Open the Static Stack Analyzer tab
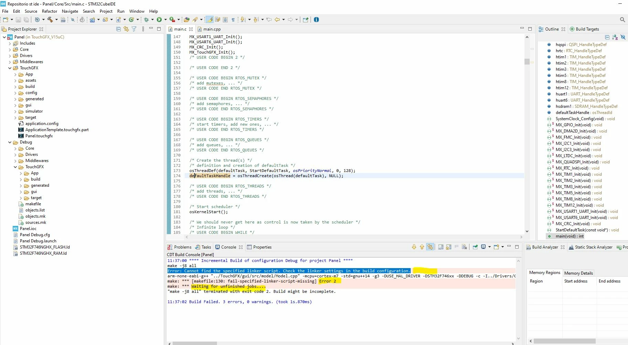The image size is (628, 345). tap(591, 247)
